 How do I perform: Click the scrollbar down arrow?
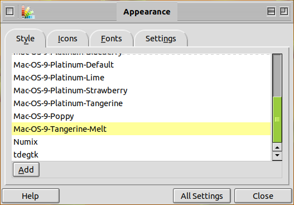pos(277,155)
